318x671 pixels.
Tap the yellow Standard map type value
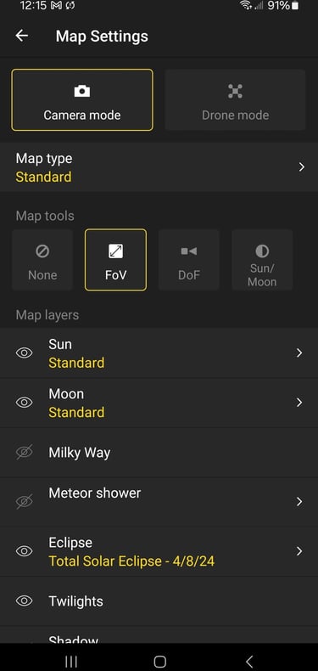43,178
